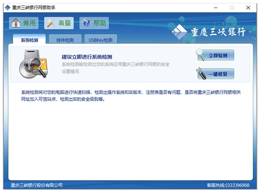Switch to the 系统检测 tab
This screenshot has height=193, width=261.
coord(29,40)
